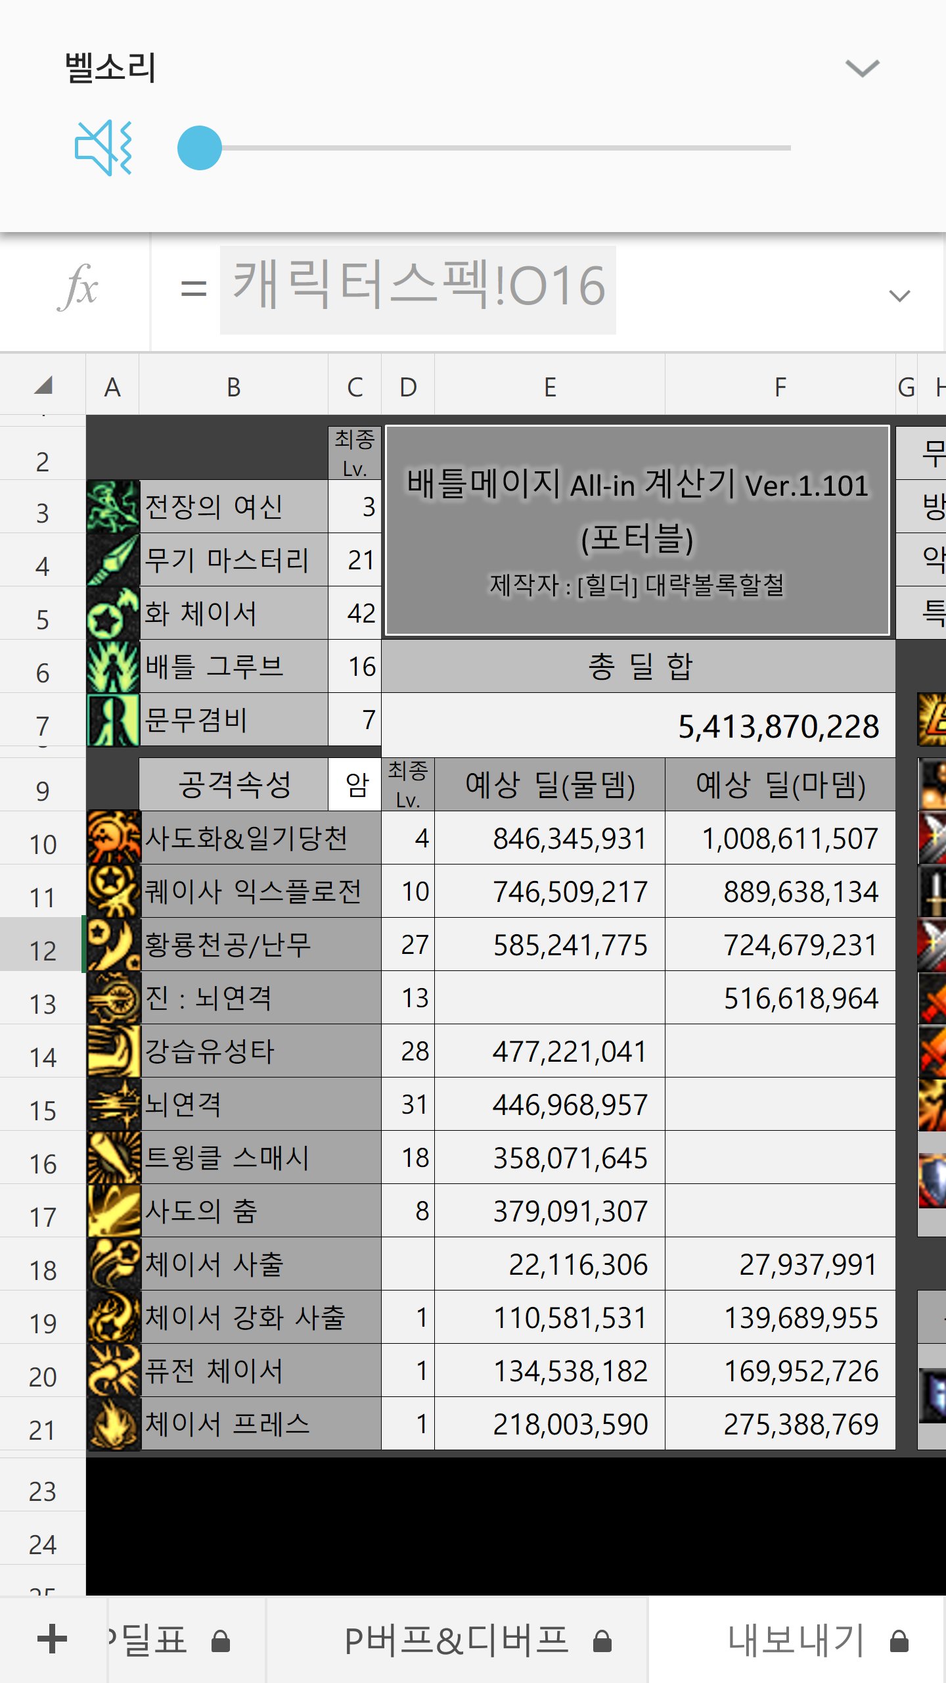946x1683 pixels.
Task: Click the 무기 마스터리 skill icon
Action: [x=113, y=560]
